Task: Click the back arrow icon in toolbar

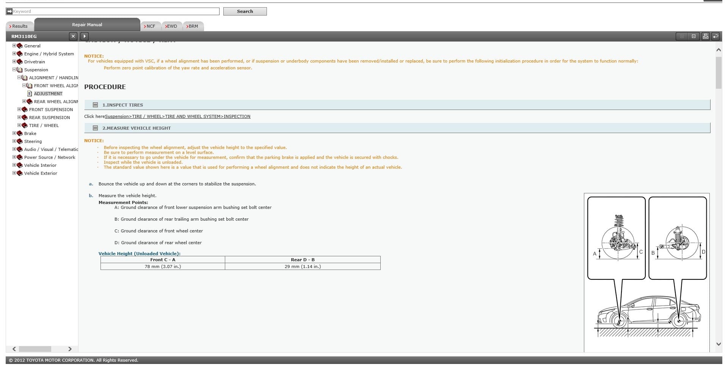Action: point(715,36)
